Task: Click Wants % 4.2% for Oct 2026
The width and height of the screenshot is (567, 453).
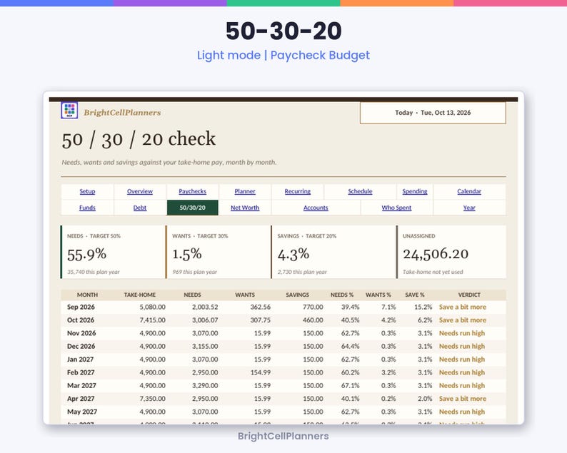Action: (x=388, y=320)
